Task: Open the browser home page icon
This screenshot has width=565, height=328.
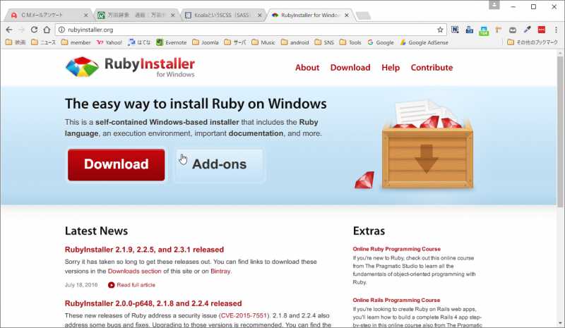Action: click(47, 30)
